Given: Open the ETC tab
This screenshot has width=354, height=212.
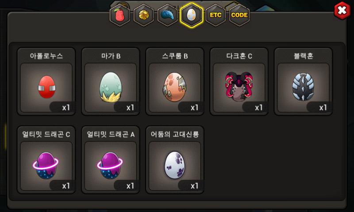Looking at the screenshot, I should click(x=215, y=15).
